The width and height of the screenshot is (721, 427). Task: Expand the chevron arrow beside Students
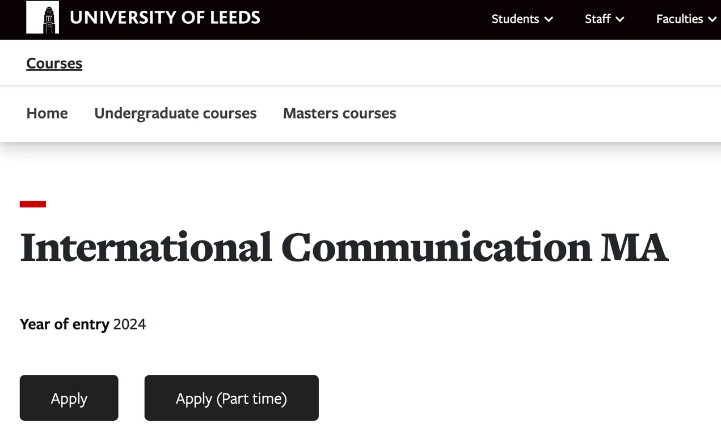(549, 20)
